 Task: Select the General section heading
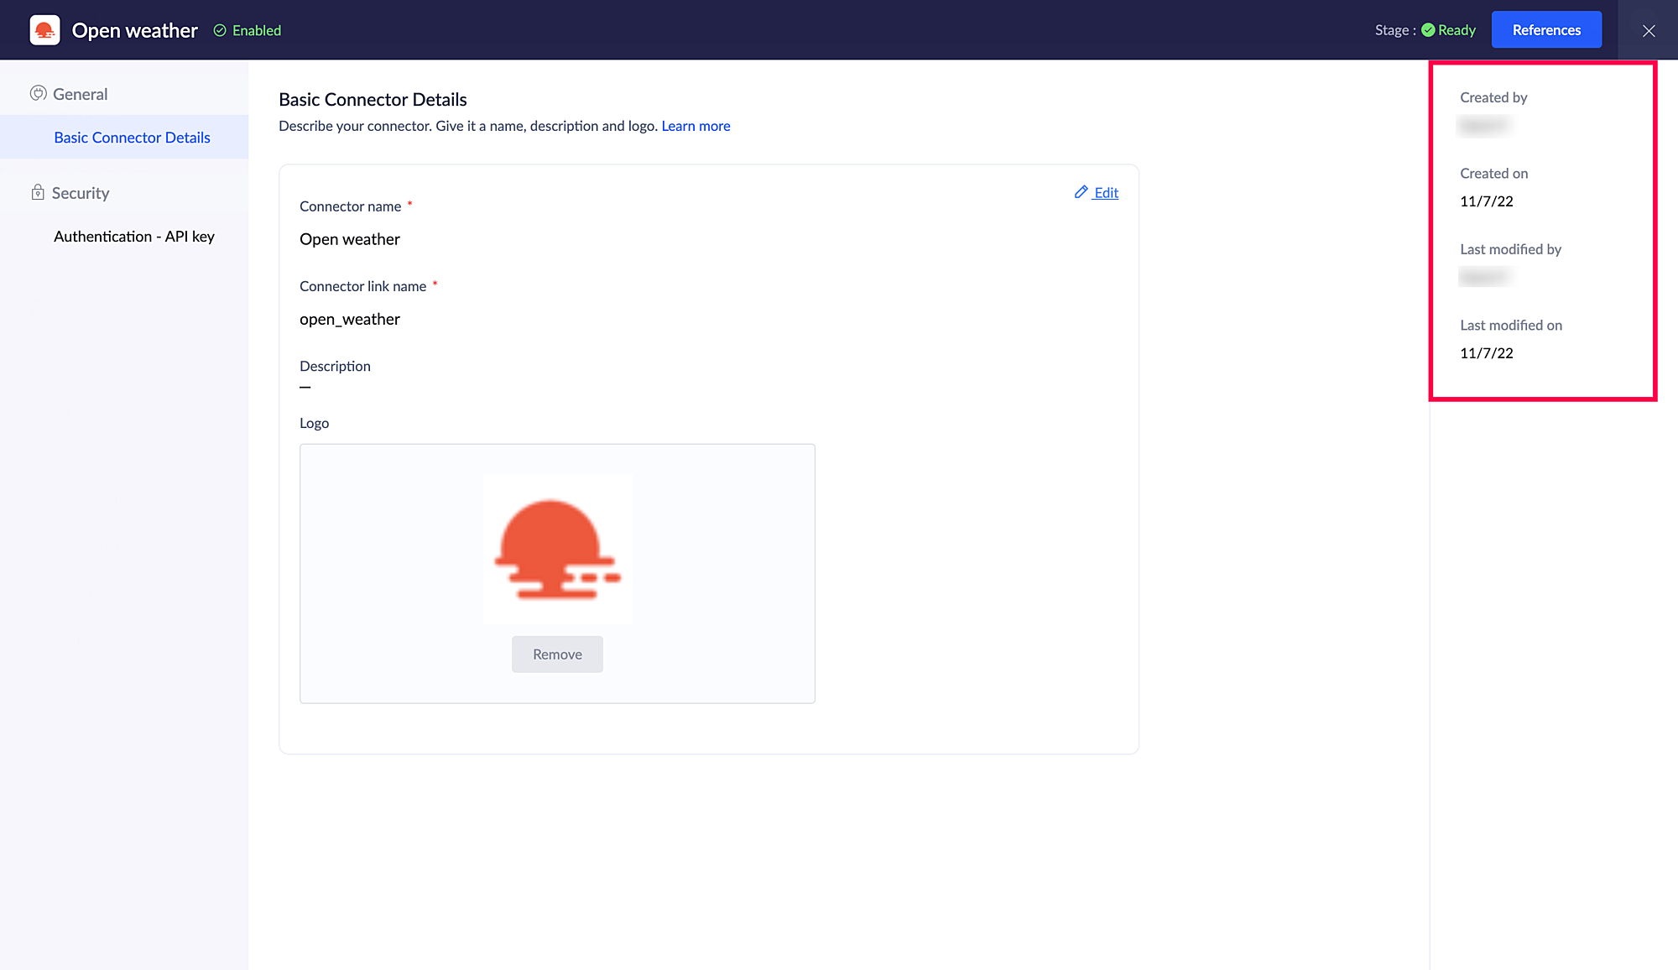click(x=80, y=94)
